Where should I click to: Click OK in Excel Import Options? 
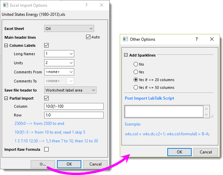(x=69, y=164)
